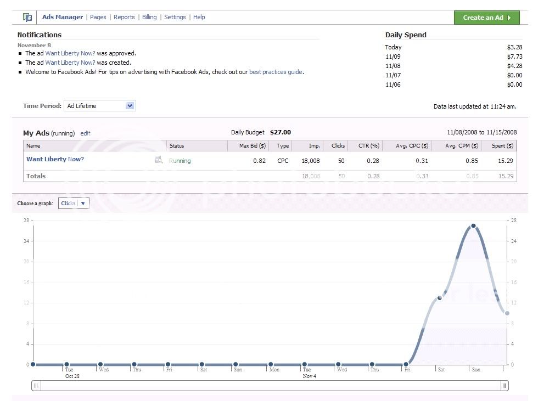Click the left handle of graph range slider

click(36, 386)
